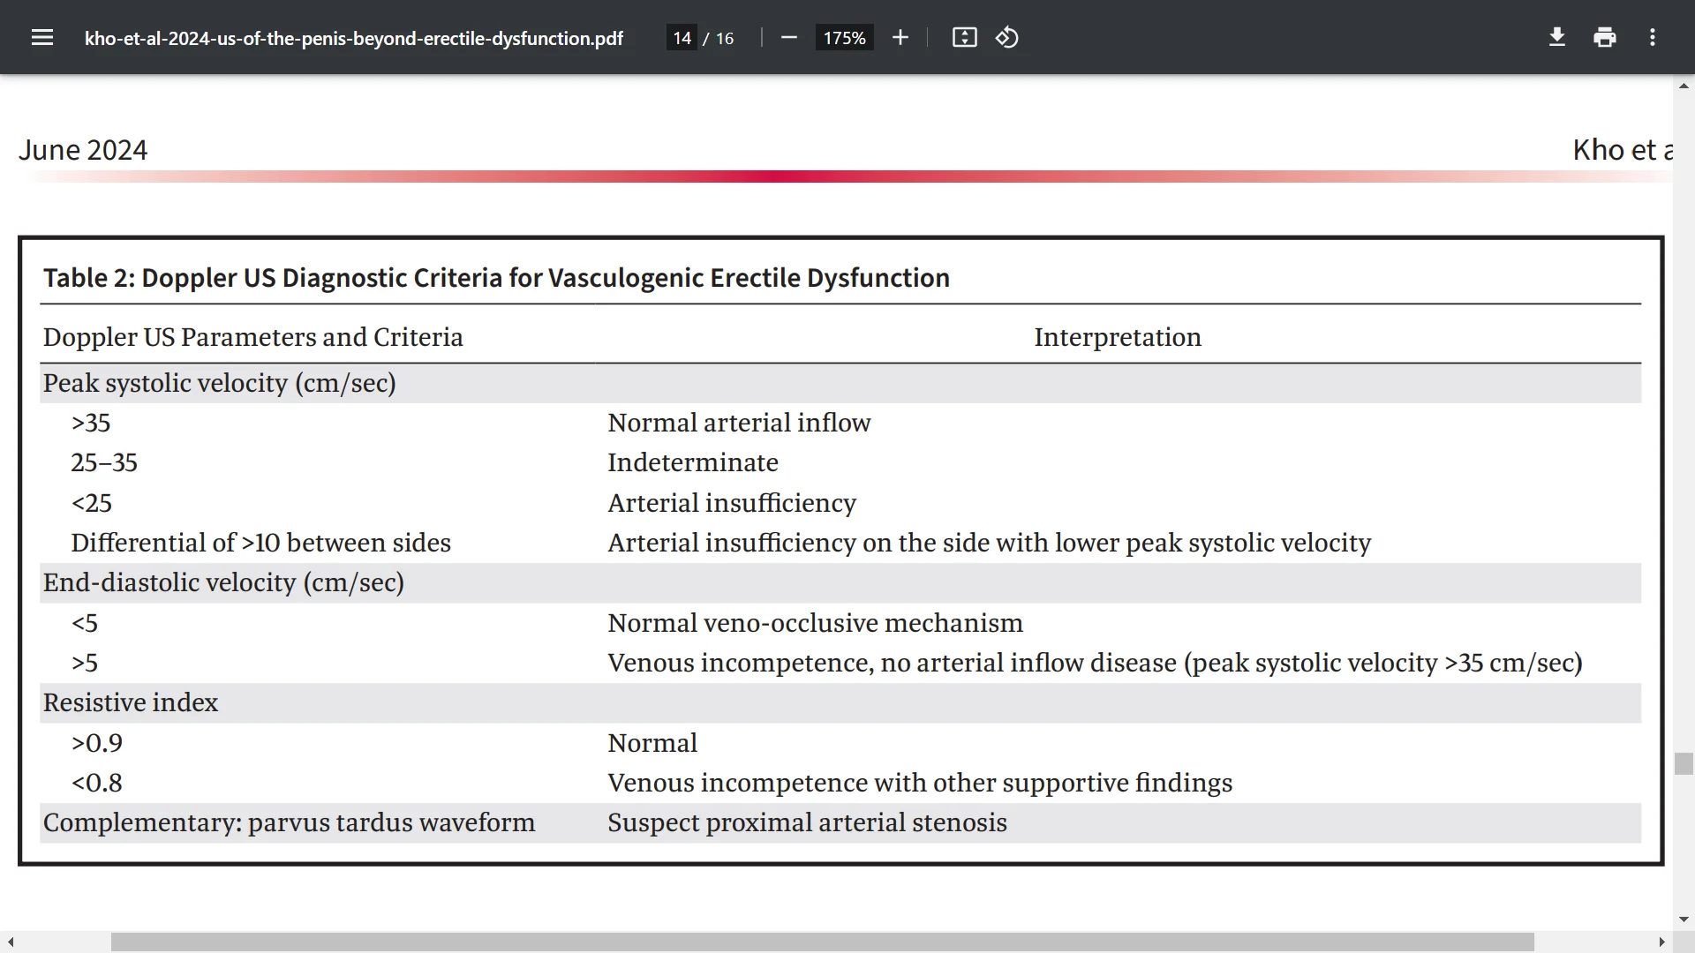The width and height of the screenshot is (1695, 953).
Task: Click the 'Normal' resistive index interpretation
Action: pyautogui.click(x=652, y=743)
